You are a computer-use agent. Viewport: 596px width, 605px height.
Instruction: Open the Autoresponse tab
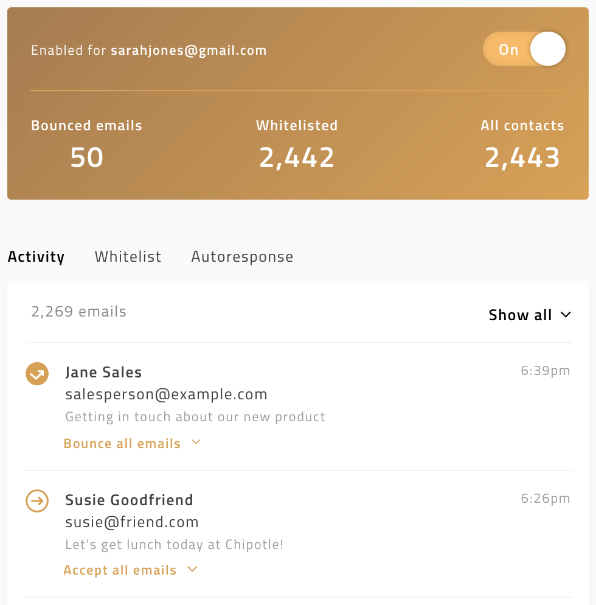click(x=242, y=257)
